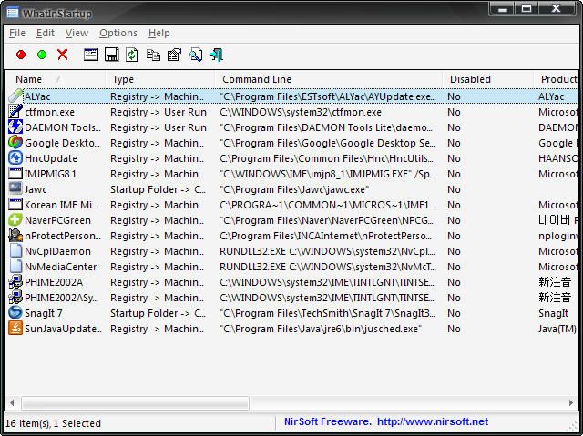583x436 pixels.
Task: Click the Disabled 'No' cell for SnagIt 7
Action: click(454, 313)
